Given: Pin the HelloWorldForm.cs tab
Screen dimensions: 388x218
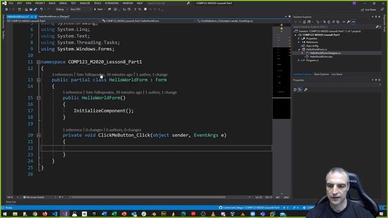Looking at the screenshot, I should (x=32, y=16).
